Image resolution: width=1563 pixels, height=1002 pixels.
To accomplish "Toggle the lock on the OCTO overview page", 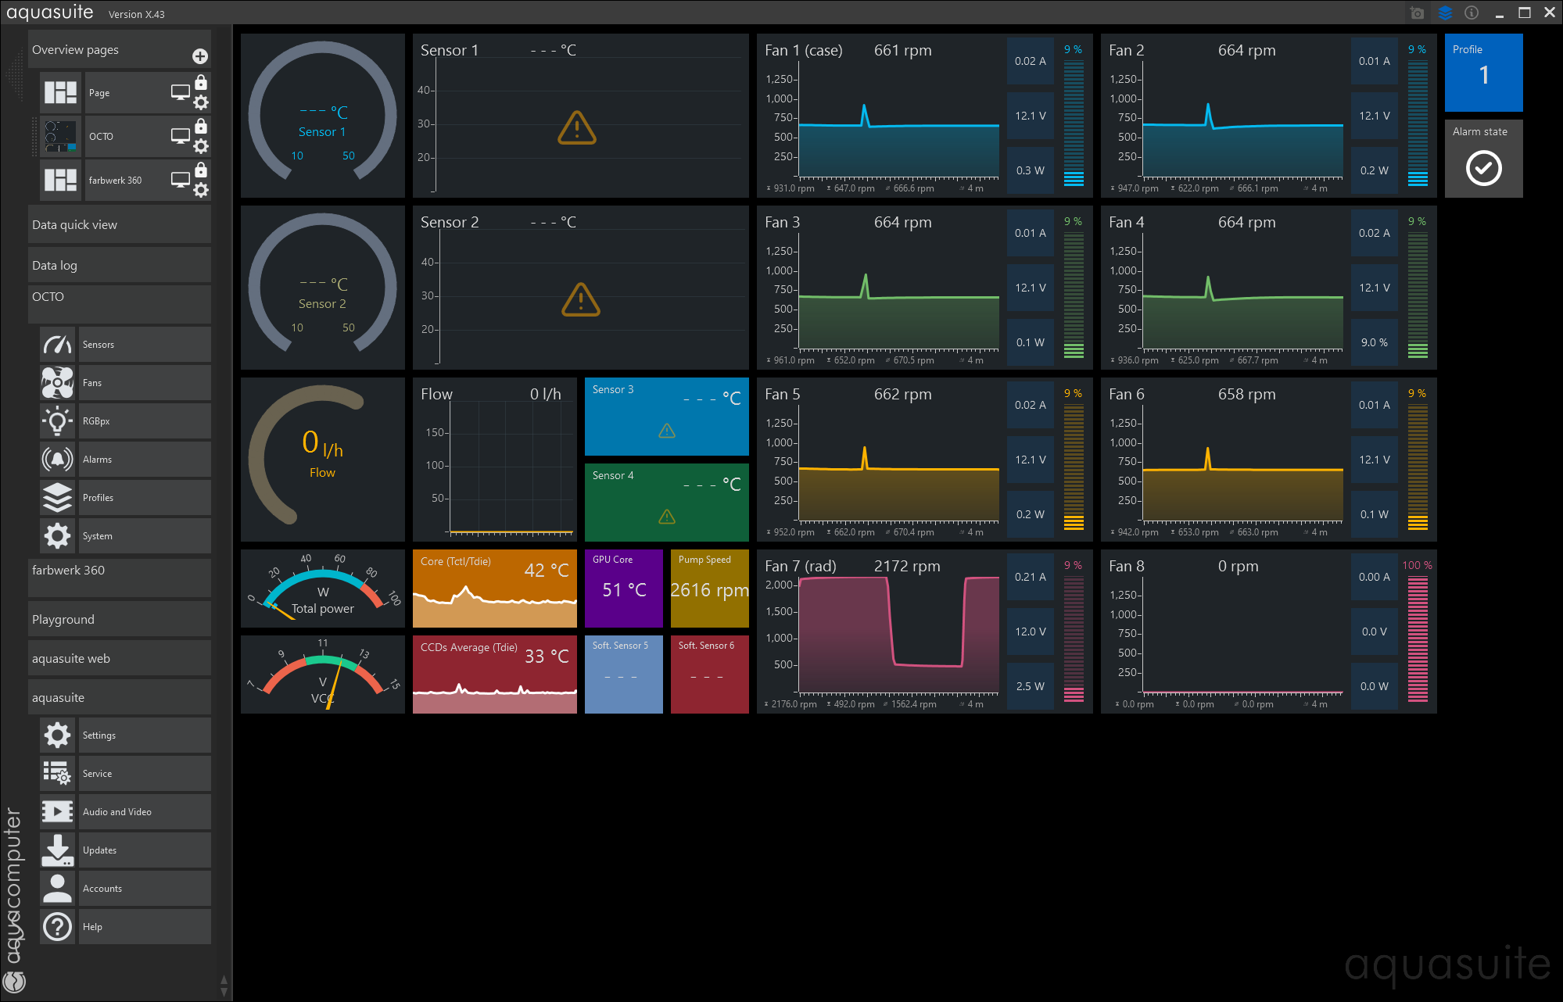I will [201, 126].
